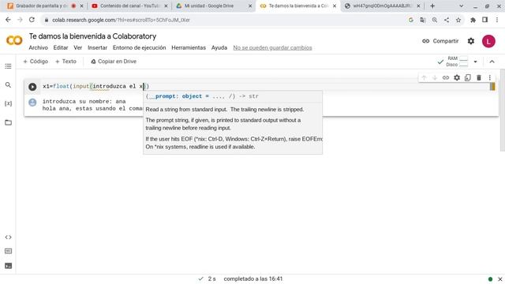Open the variables panel
The width and height of the screenshot is (505, 284).
click(8, 103)
